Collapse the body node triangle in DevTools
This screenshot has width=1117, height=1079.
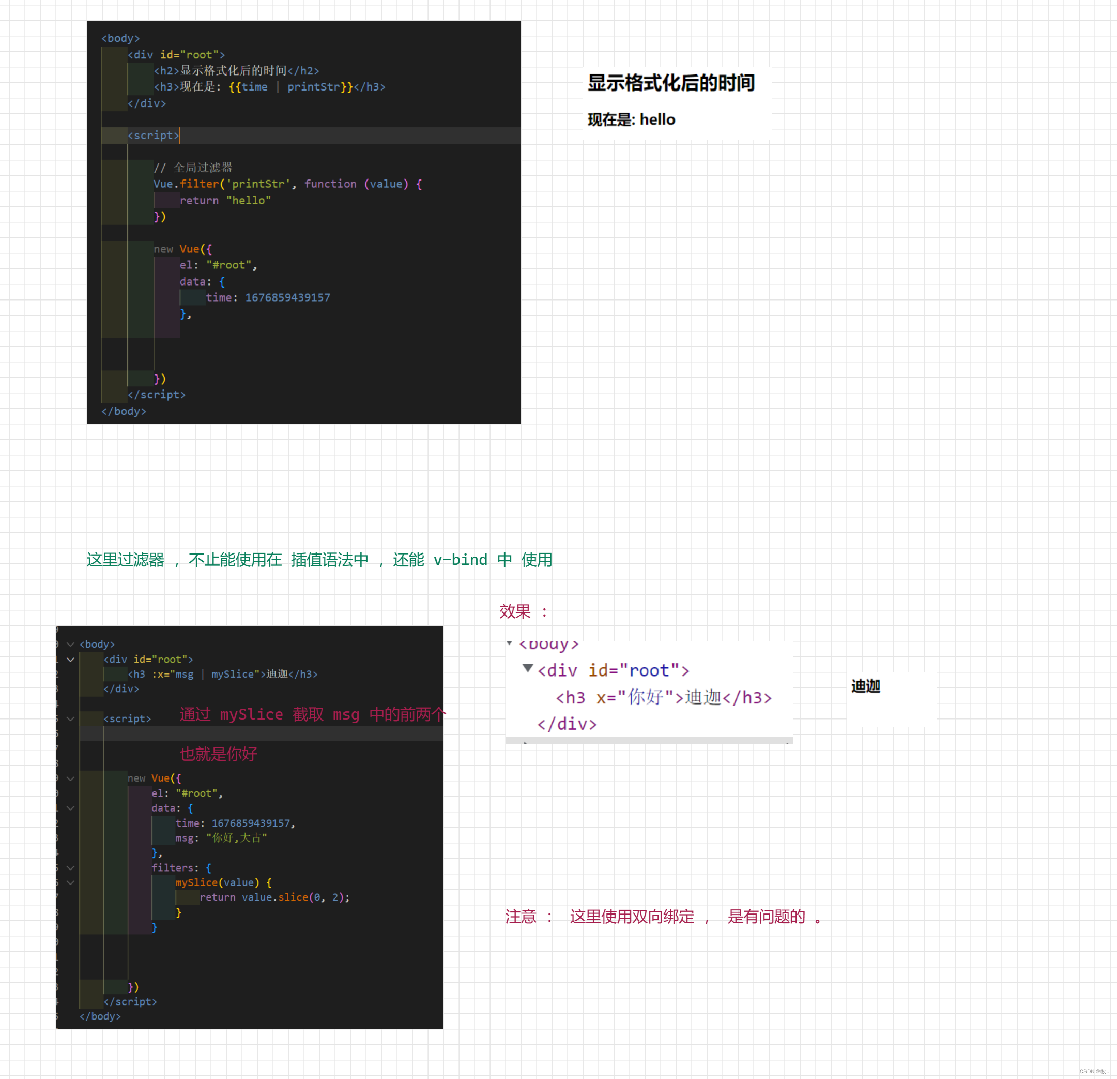510,643
